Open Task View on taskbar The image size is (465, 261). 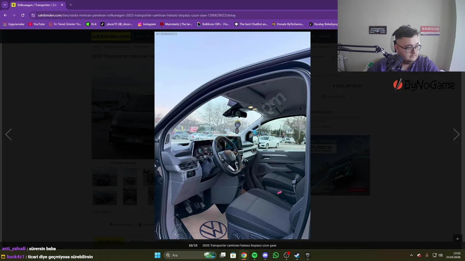click(223, 255)
